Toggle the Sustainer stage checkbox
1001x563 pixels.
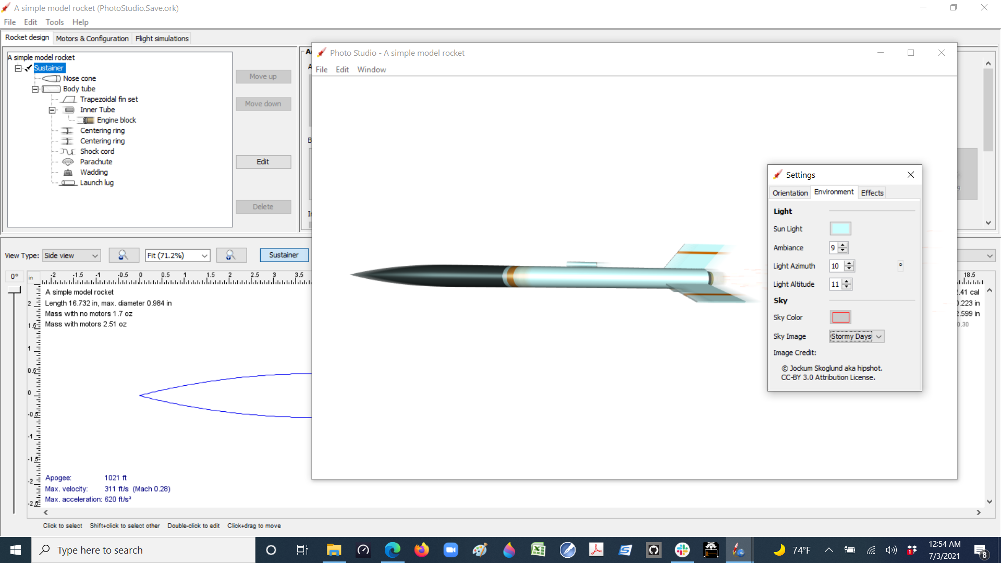[28, 68]
